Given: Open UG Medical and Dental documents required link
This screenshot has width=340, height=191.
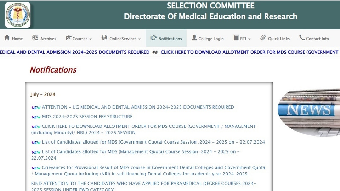Looking at the screenshot, I should tap(138, 107).
